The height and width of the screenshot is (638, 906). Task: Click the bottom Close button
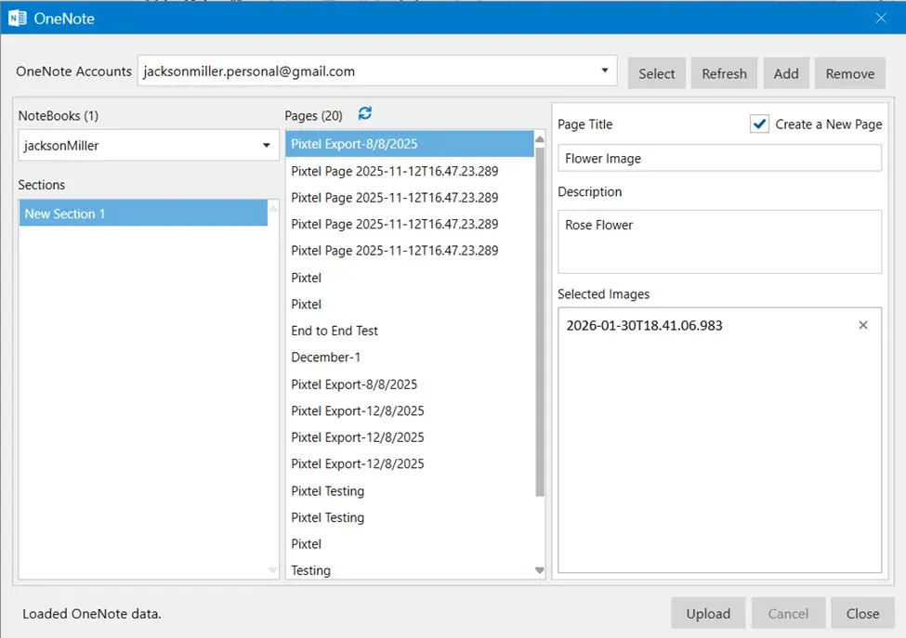point(862,613)
